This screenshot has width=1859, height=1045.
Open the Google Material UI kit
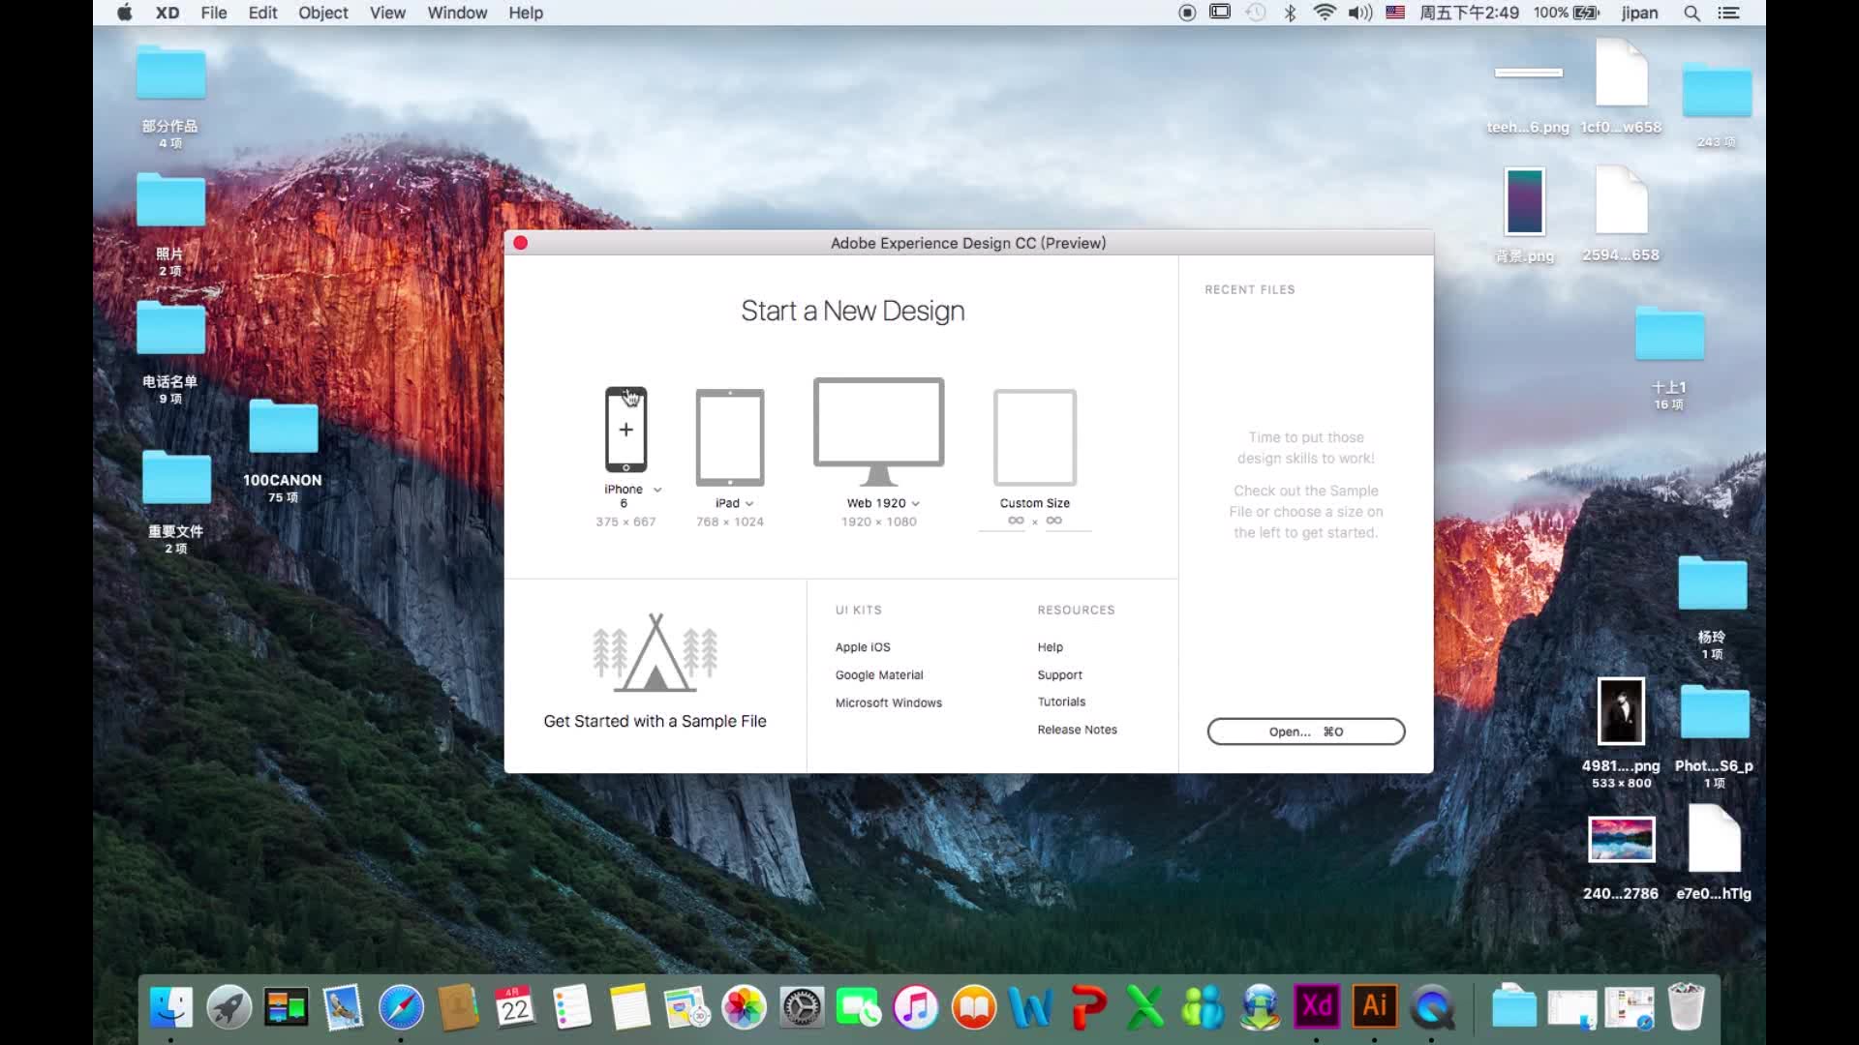[878, 675]
